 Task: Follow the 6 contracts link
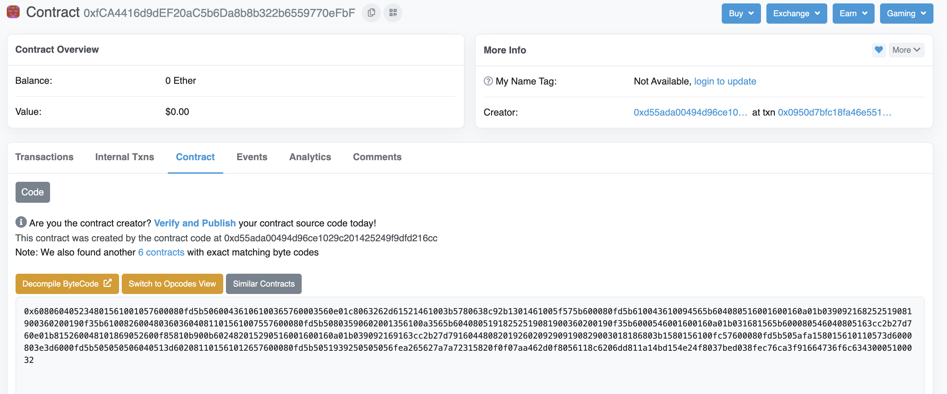tap(161, 252)
